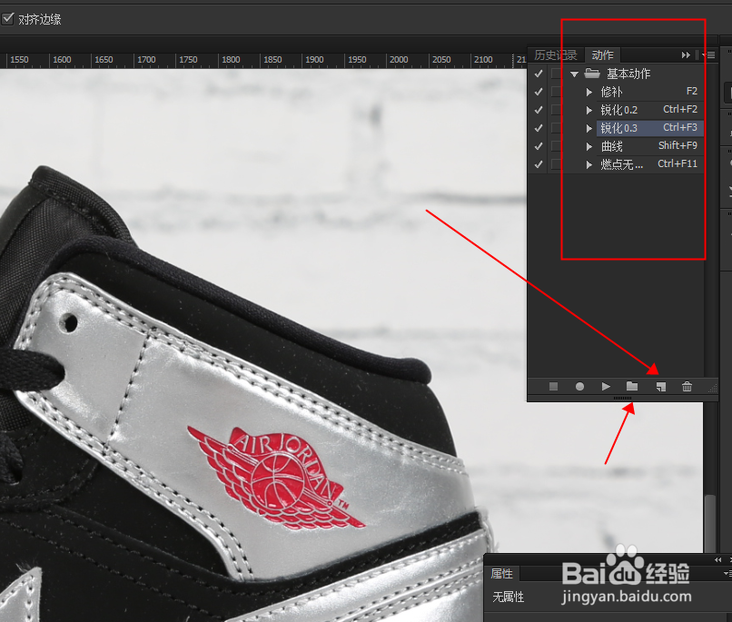Expand the 锐化0.3 action steps
Viewport: 732px width, 622px height.
pos(589,128)
